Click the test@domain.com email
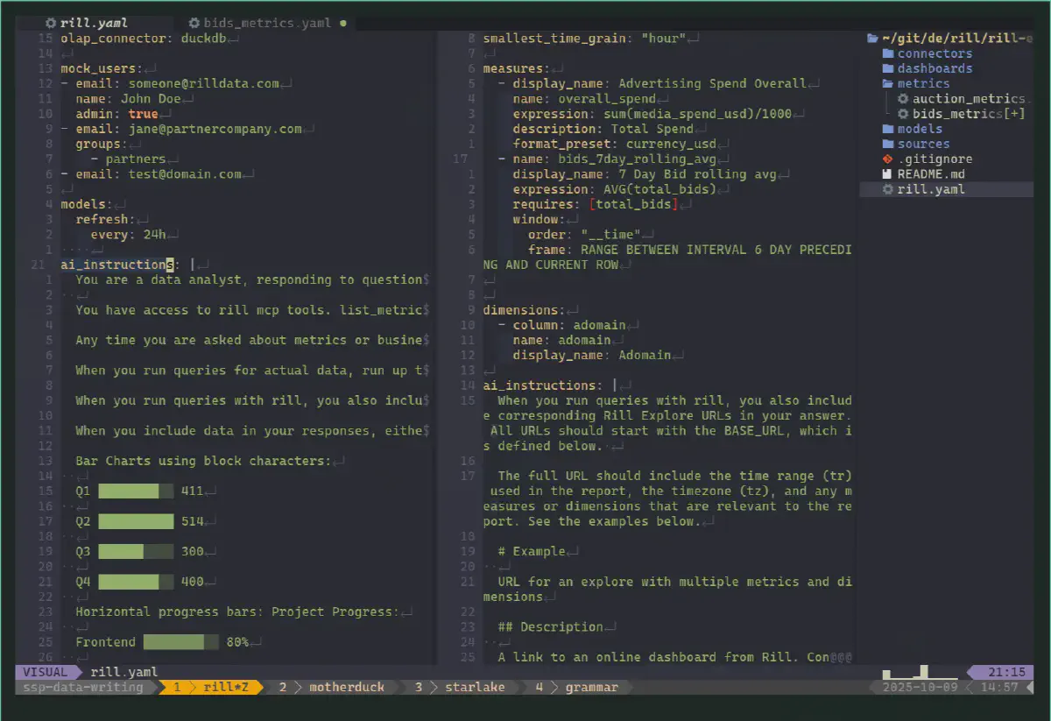 point(185,174)
